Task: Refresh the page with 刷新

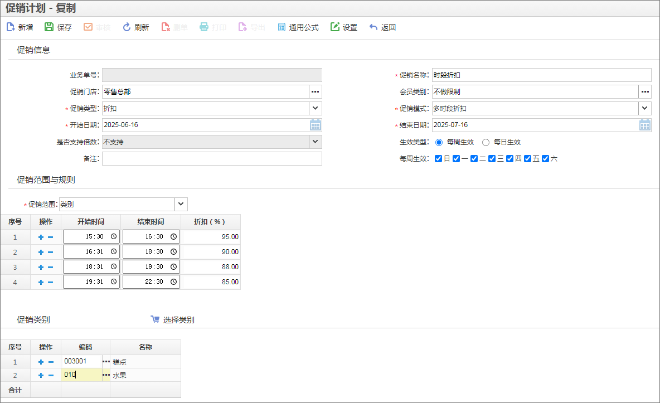Action: [x=135, y=27]
